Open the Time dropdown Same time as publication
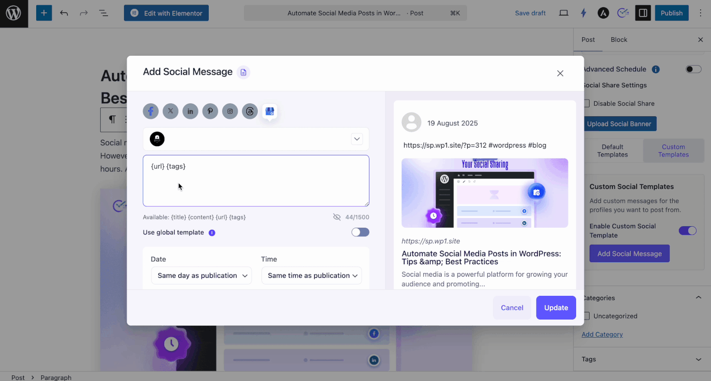Screen dimensions: 711x381 [312, 276]
